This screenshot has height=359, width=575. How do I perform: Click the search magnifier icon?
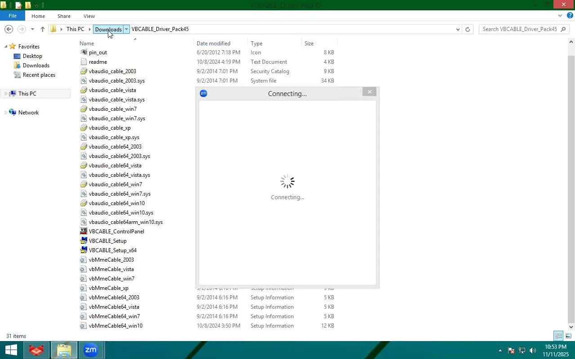coord(564,29)
